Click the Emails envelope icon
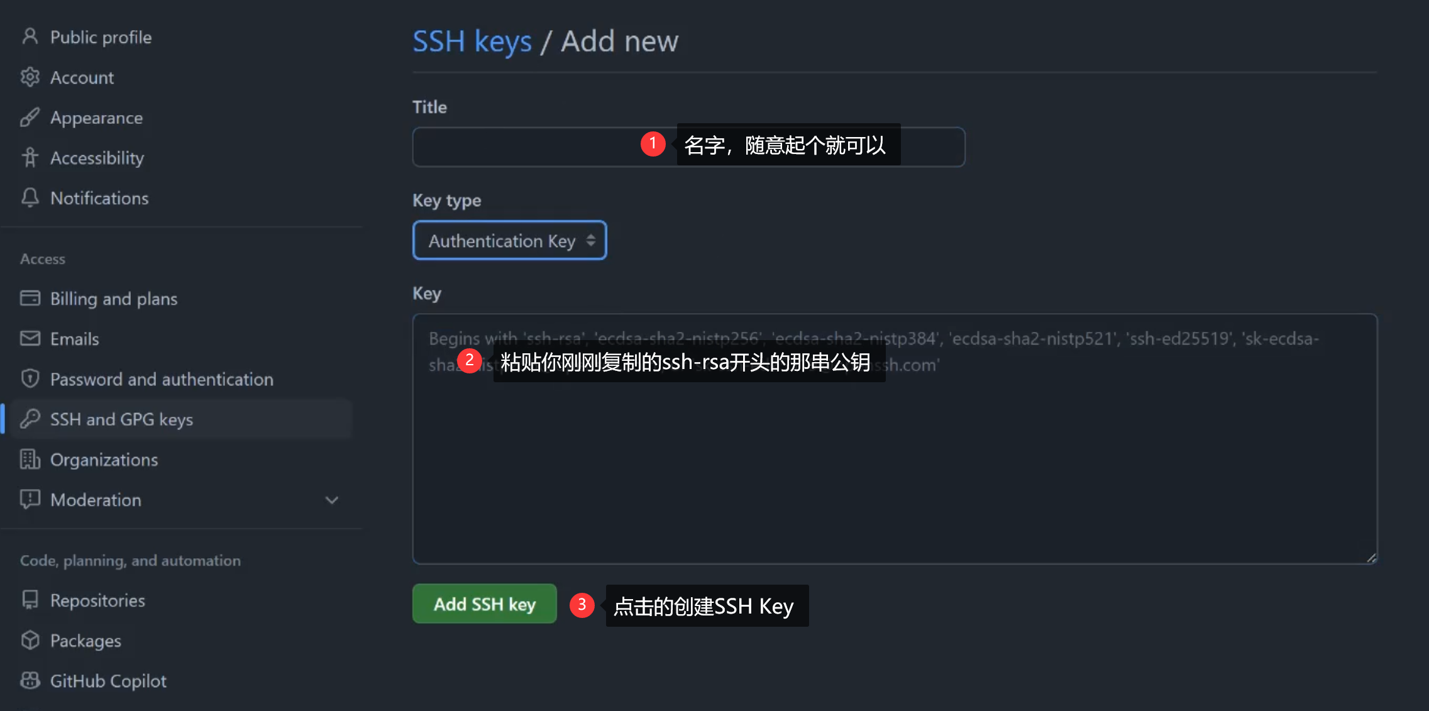 (x=30, y=338)
